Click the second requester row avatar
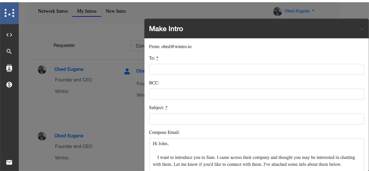This screenshot has width=369, height=171. point(42,136)
